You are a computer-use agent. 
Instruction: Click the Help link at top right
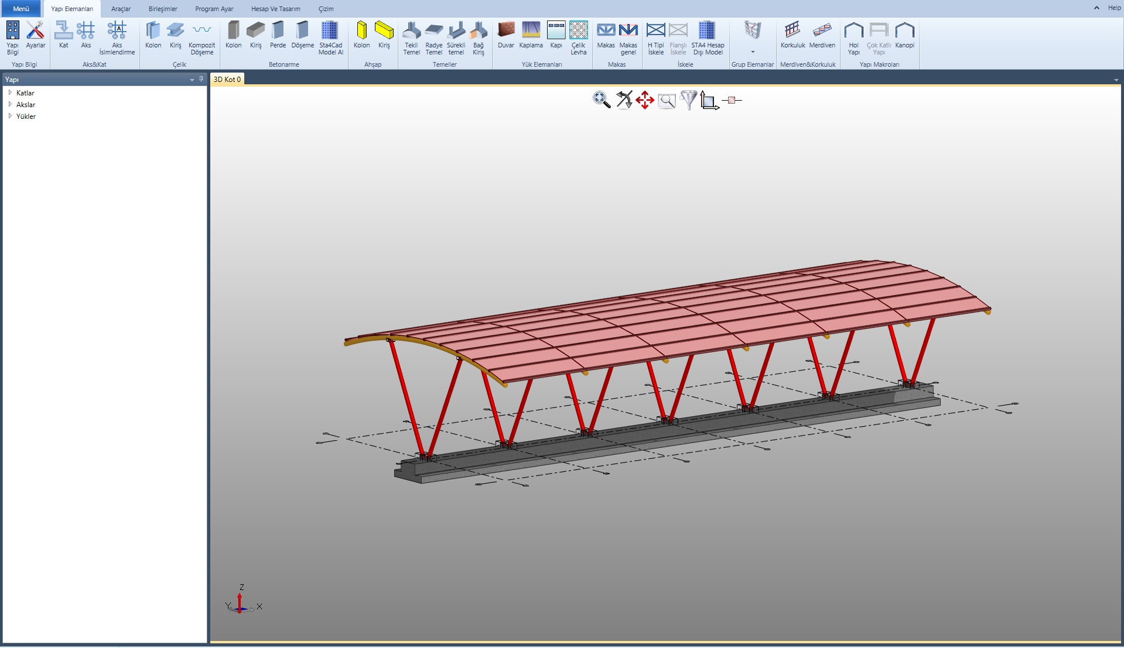[1114, 8]
